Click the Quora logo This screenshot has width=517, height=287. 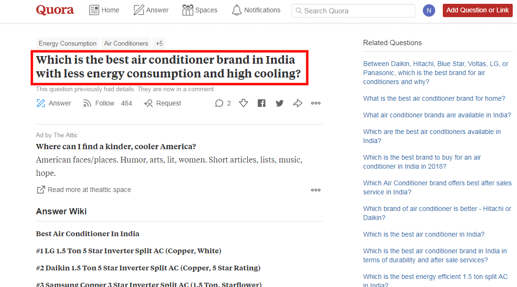(x=55, y=10)
